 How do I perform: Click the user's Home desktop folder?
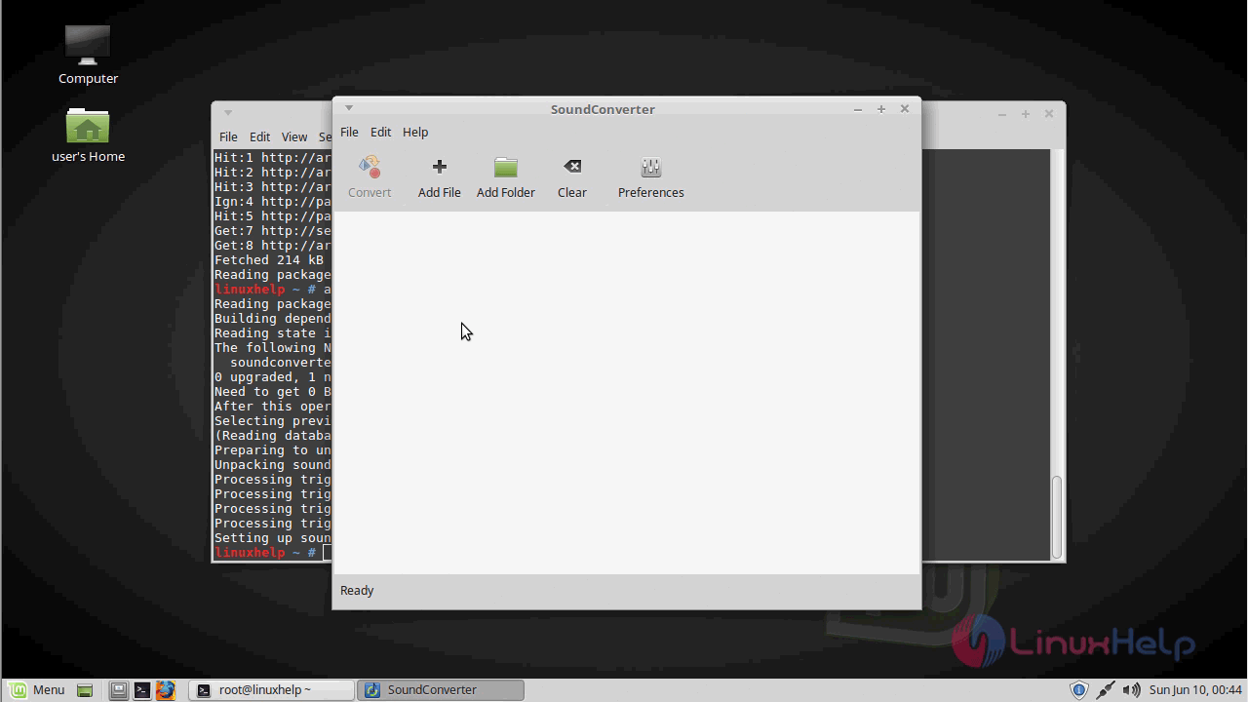[88, 135]
